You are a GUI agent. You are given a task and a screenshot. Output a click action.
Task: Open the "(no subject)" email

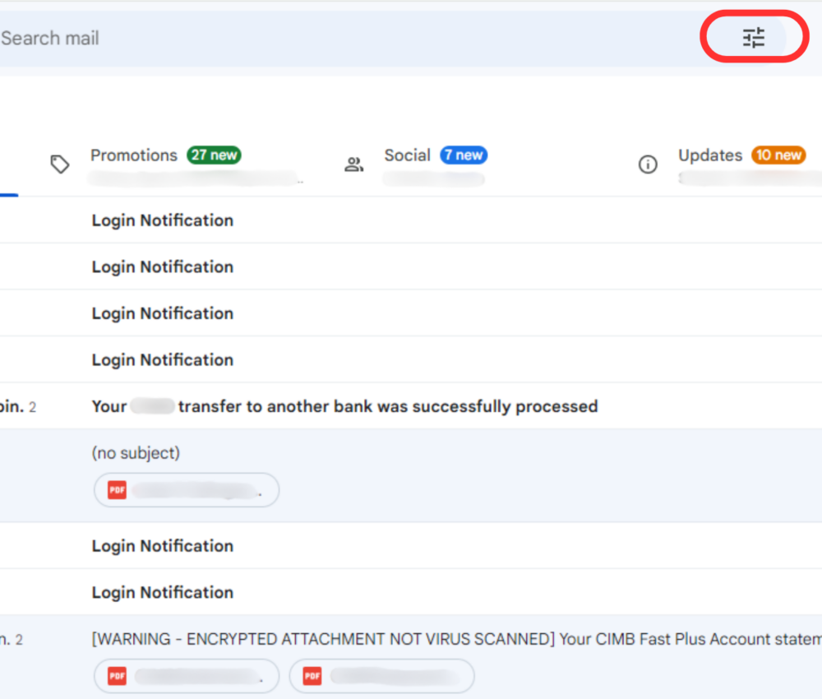(x=136, y=452)
